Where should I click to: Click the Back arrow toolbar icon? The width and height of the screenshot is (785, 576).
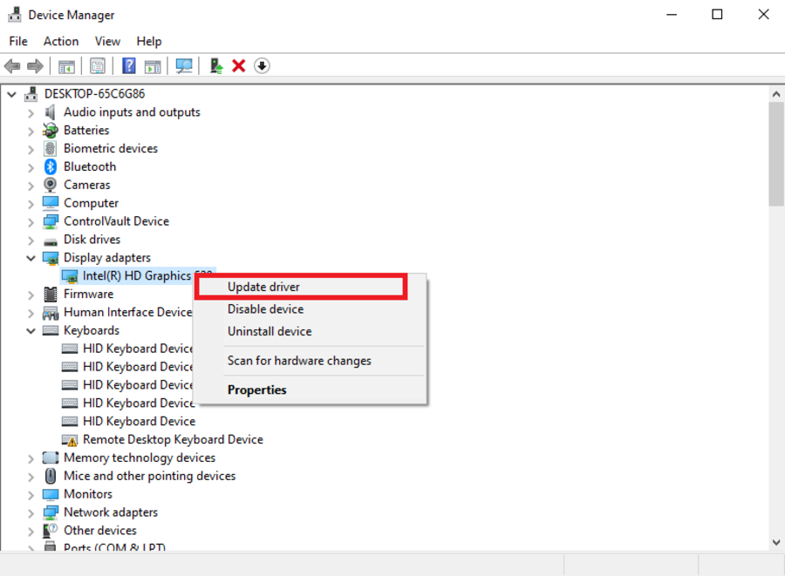[12, 66]
